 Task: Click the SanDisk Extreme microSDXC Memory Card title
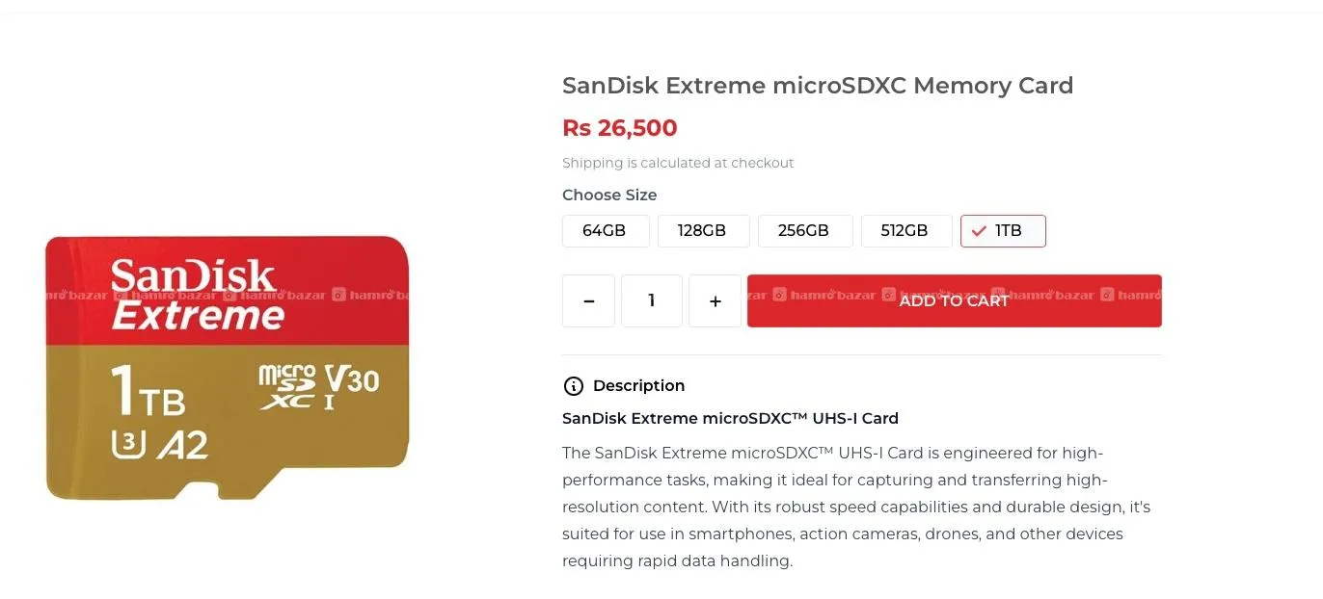point(817,86)
